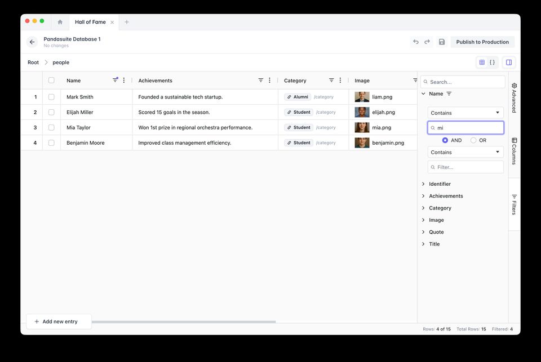Select all rows header checkbox
The width and height of the screenshot is (541, 362).
coord(51,81)
